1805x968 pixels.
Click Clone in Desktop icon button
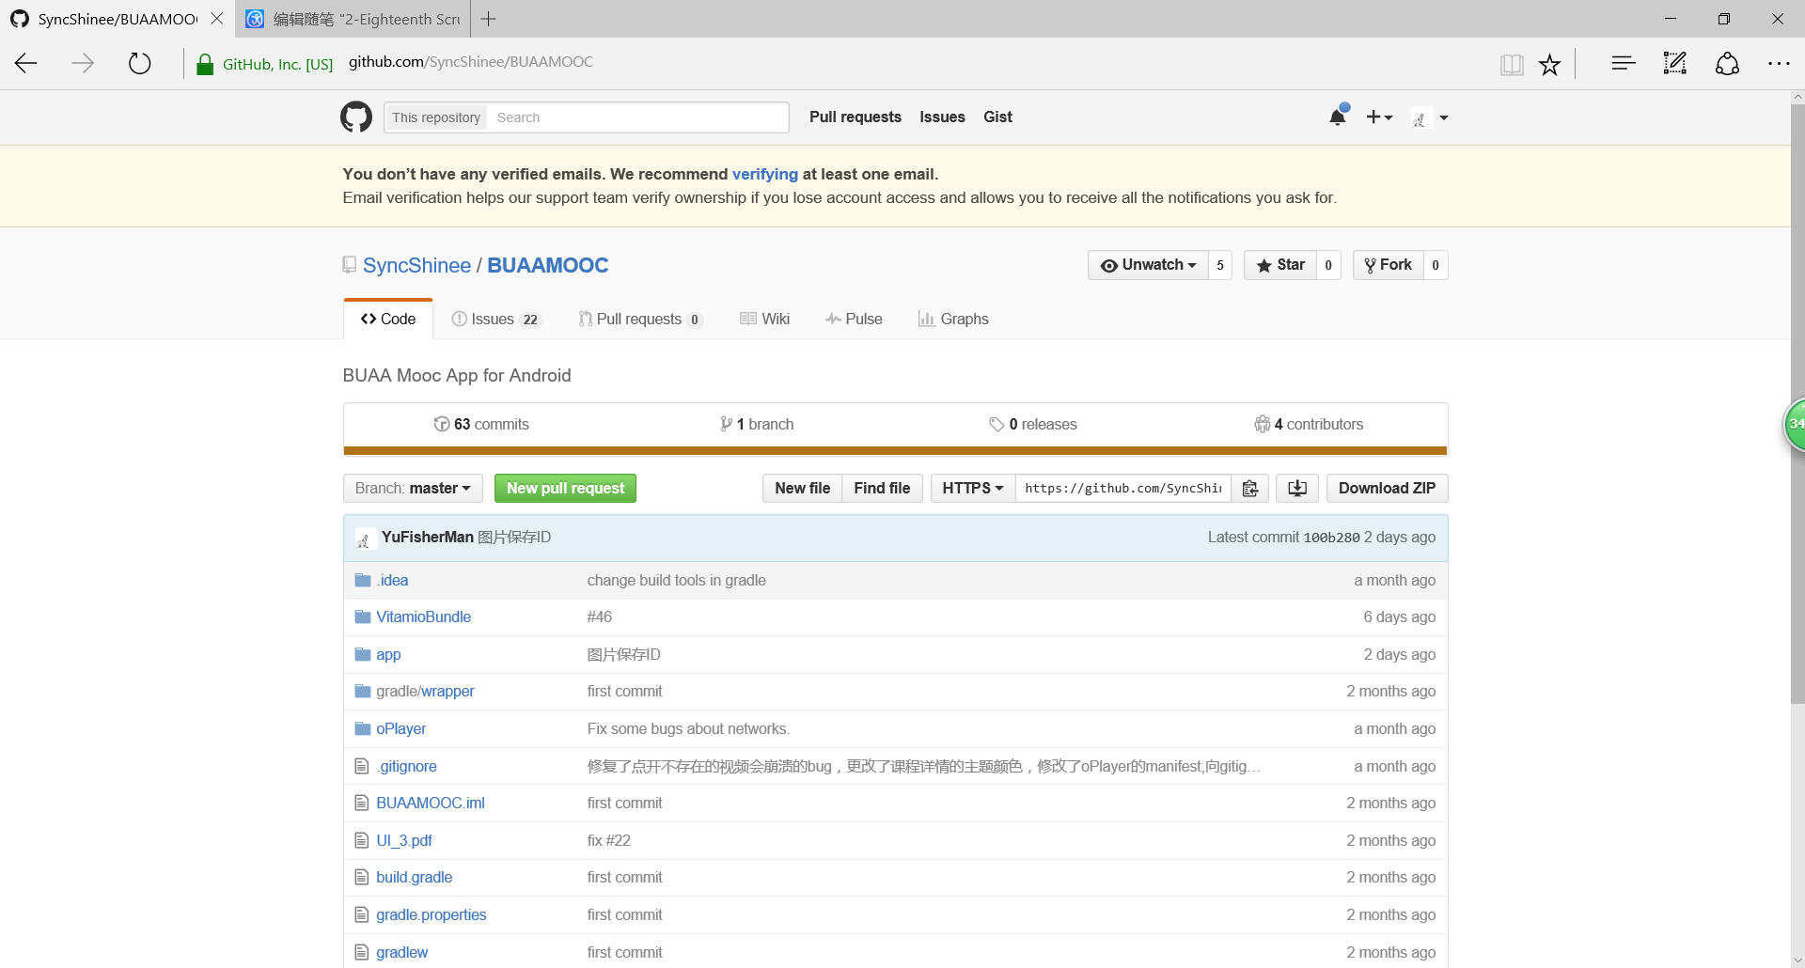point(1297,489)
